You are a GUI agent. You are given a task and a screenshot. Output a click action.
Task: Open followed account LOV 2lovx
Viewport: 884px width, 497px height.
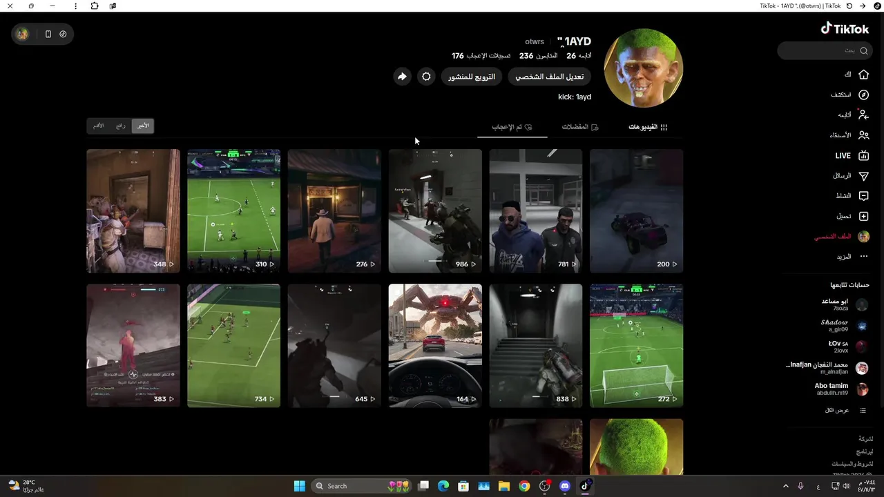pyautogui.click(x=848, y=347)
